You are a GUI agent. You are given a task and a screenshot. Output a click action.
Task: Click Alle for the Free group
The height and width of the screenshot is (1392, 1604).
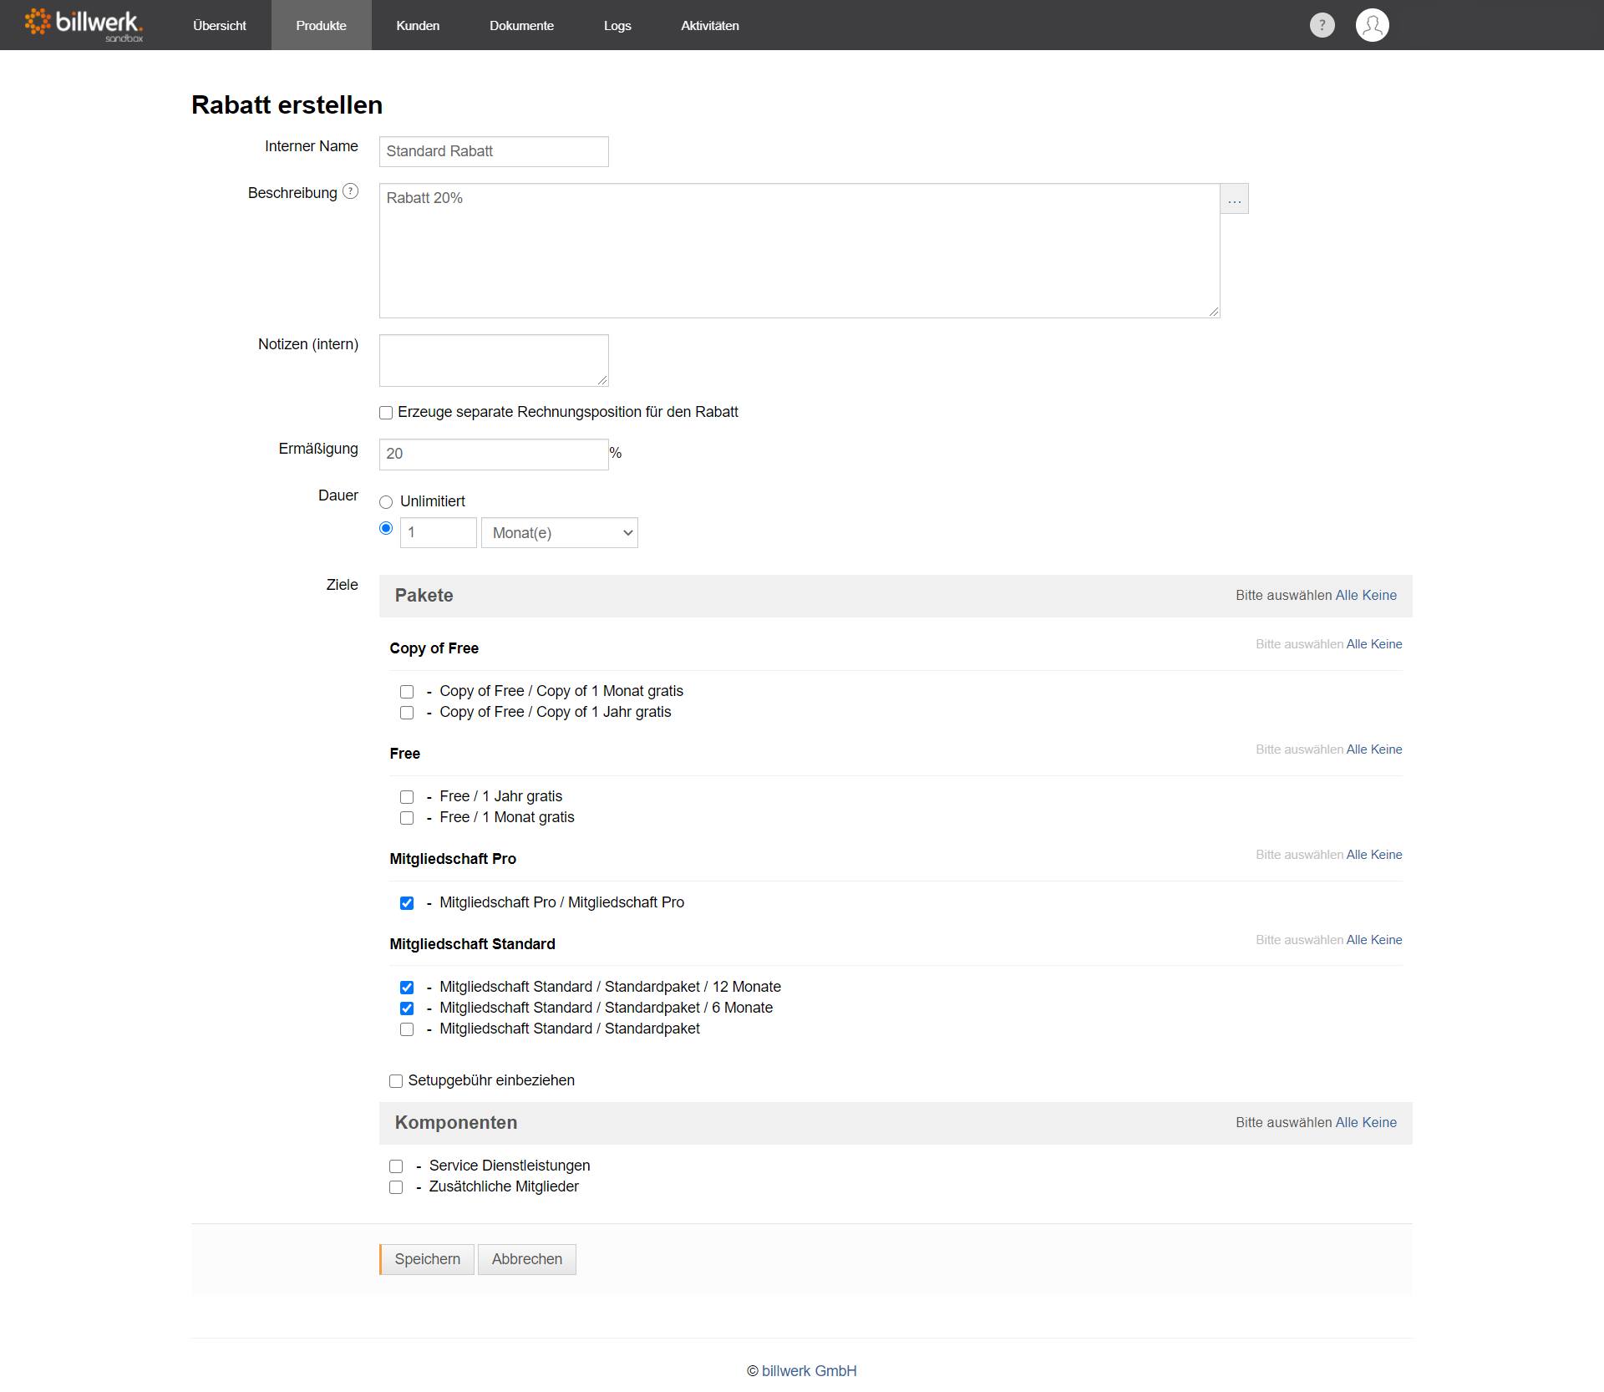[x=1357, y=749]
